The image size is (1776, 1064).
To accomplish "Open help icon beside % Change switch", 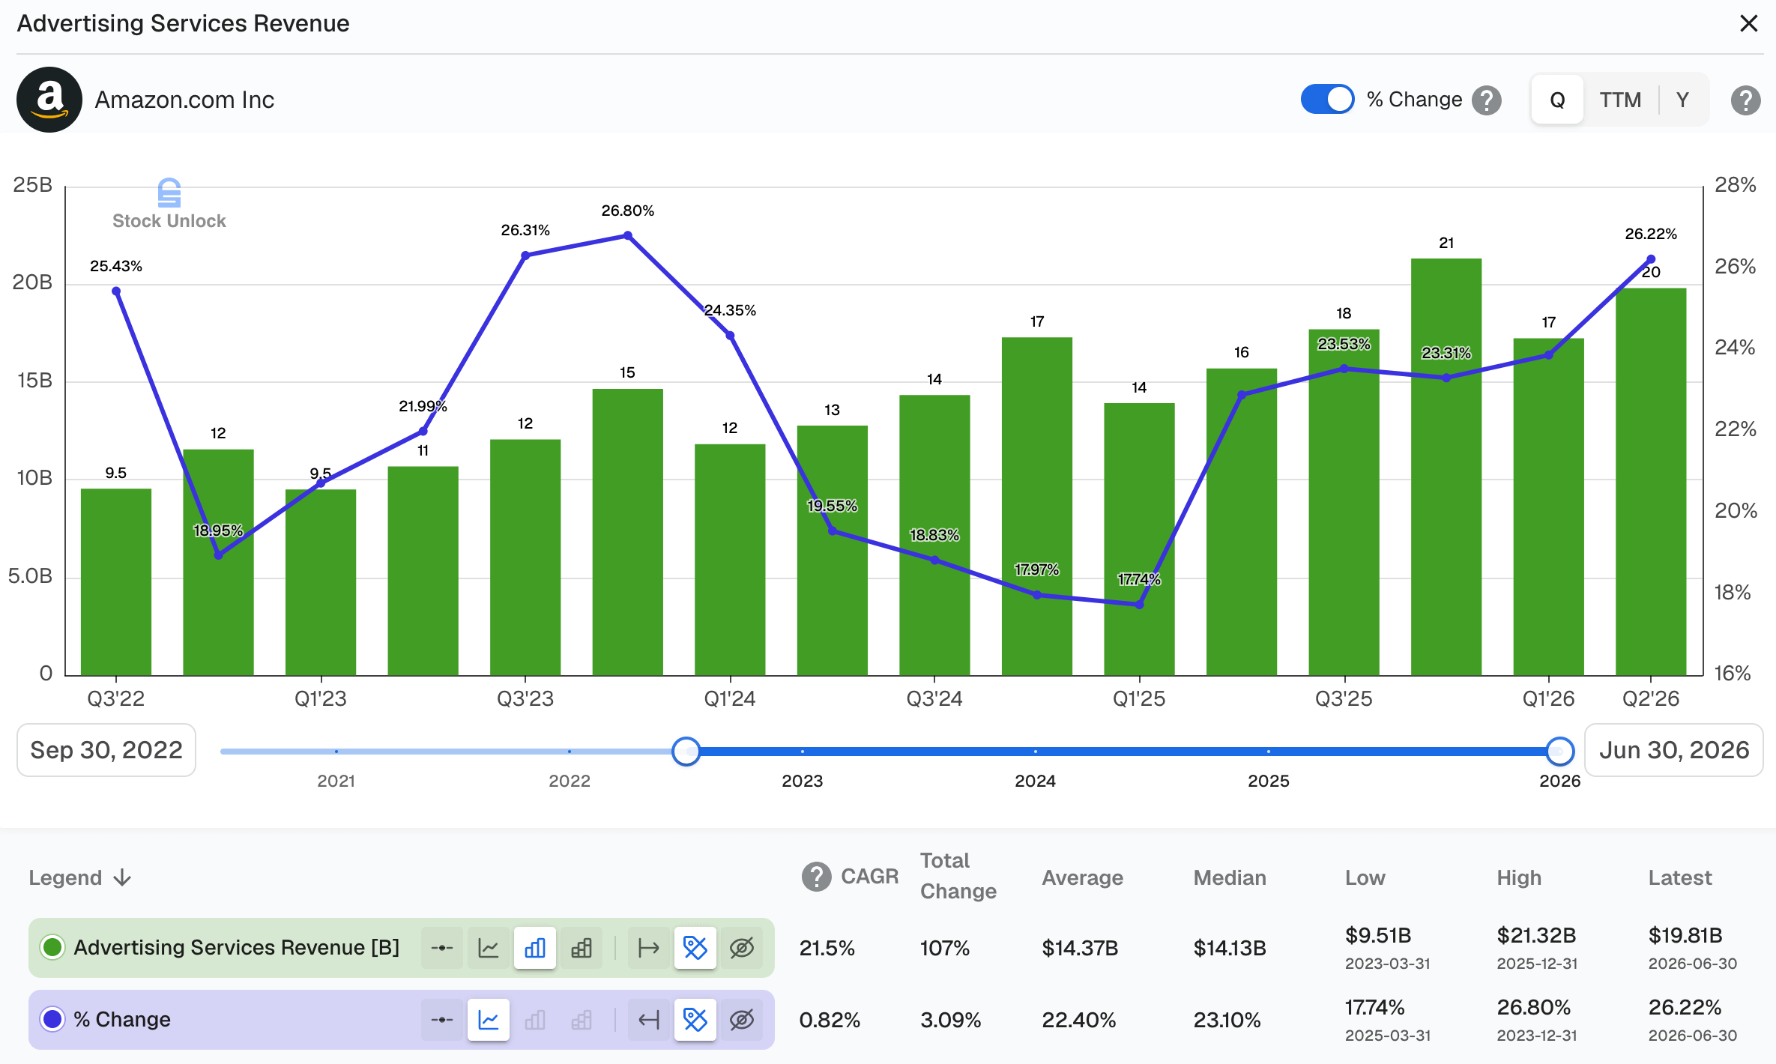I will [1487, 100].
